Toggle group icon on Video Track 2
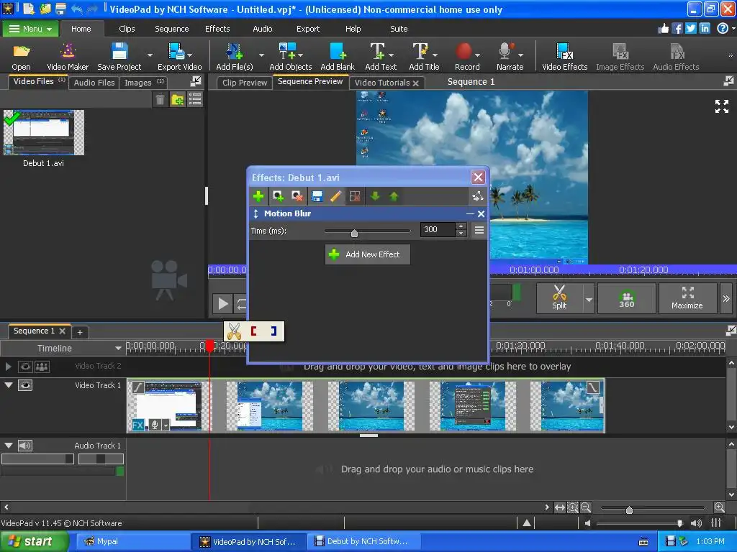 click(x=42, y=367)
